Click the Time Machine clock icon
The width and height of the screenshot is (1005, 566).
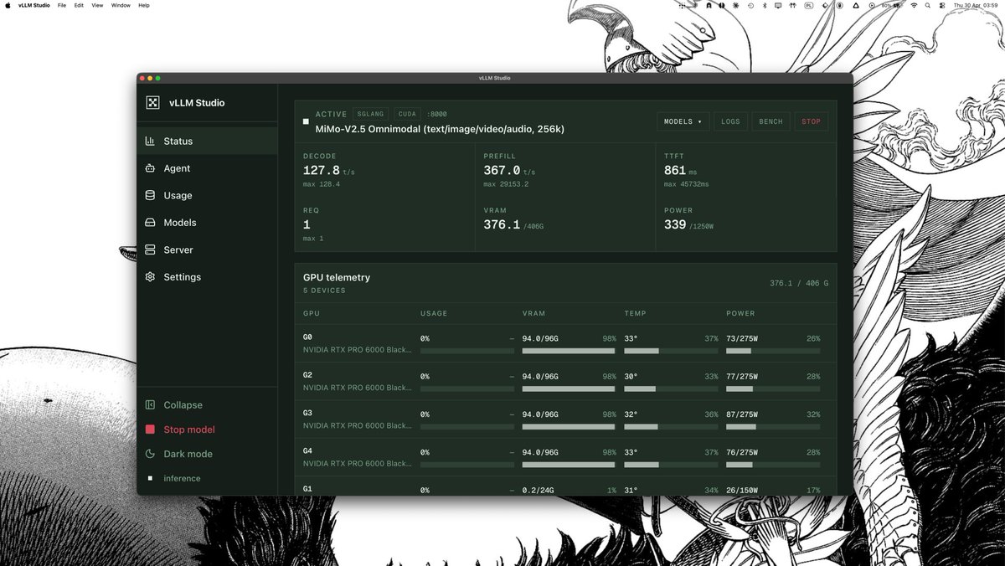(750, 5)
